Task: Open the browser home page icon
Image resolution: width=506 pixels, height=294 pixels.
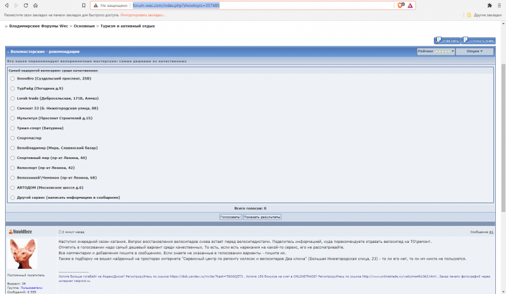Action: pos(35,6)
